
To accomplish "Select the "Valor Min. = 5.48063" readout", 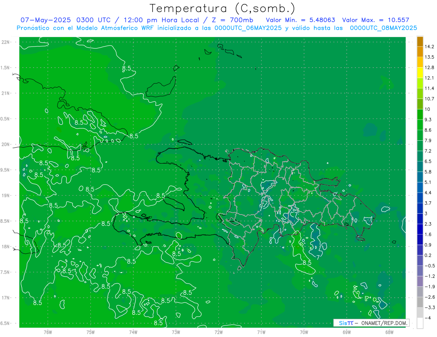I will [x=300, y=20].
